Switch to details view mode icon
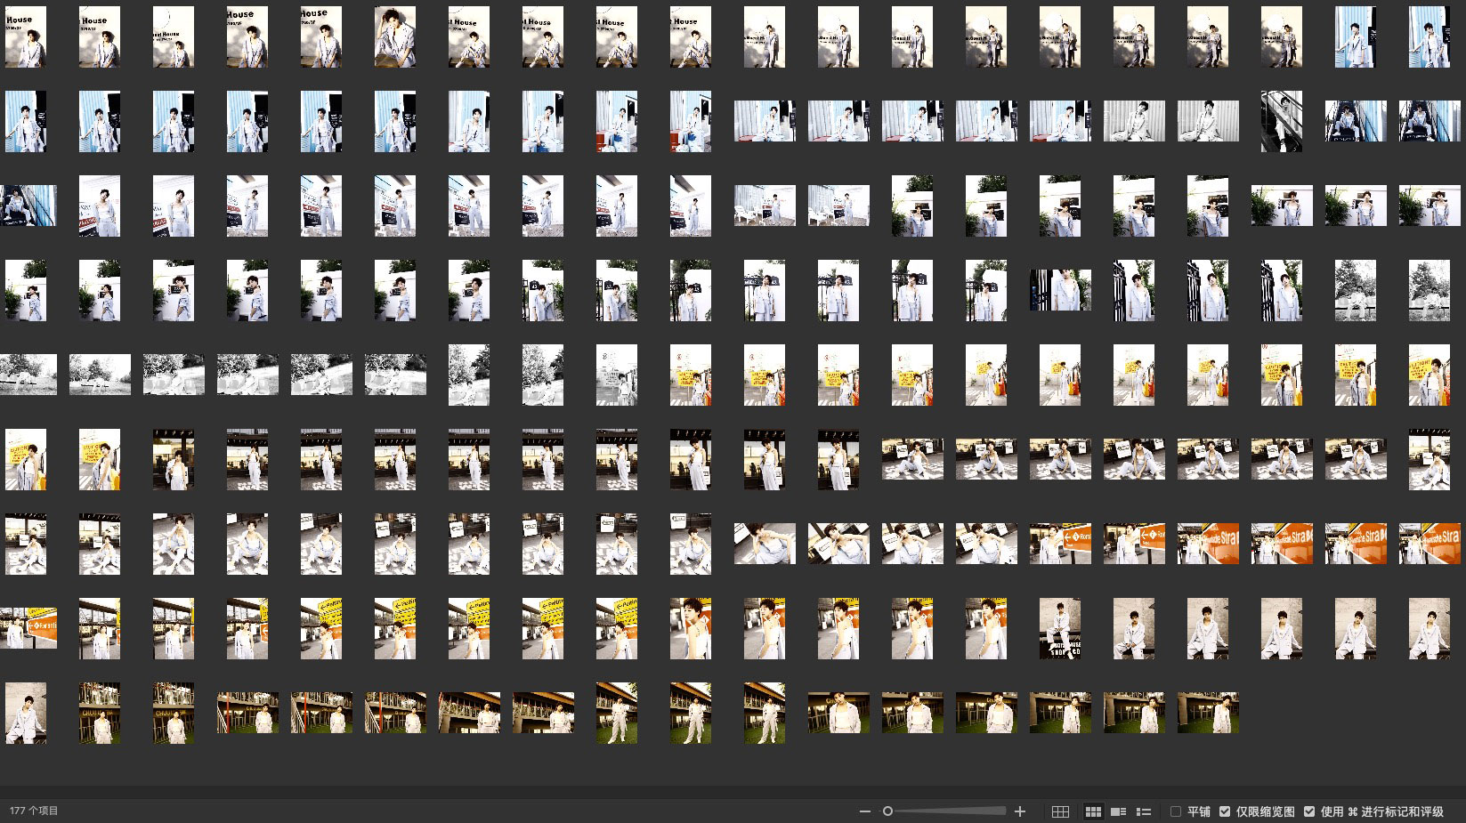The height and width of the screenshot is (823, 1466). click(1119, 811)
